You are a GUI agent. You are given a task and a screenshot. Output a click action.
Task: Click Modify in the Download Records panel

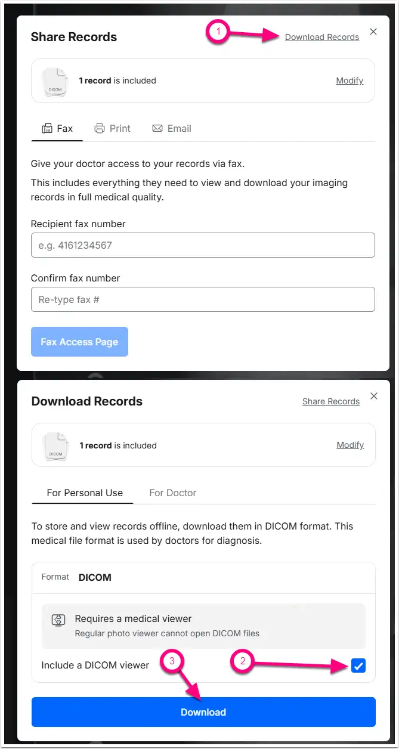[x=350, y=445]
